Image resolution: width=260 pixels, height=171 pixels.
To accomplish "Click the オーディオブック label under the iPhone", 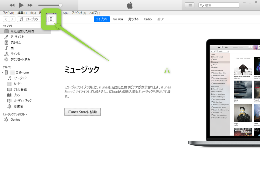I will click(x=23, y=101).
